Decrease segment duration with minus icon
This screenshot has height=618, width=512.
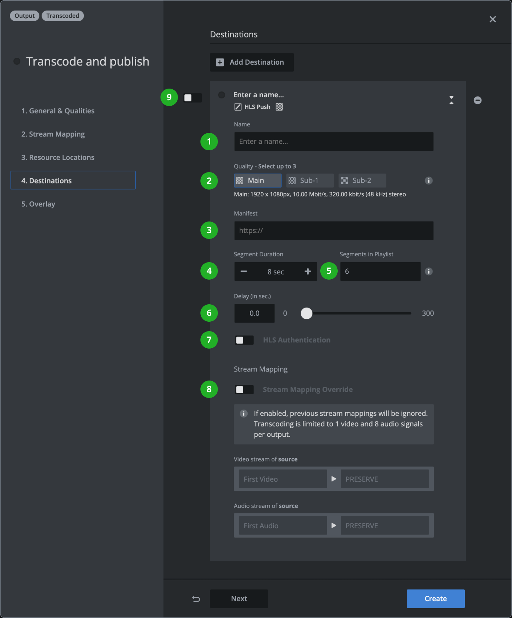tap(244, 272)
